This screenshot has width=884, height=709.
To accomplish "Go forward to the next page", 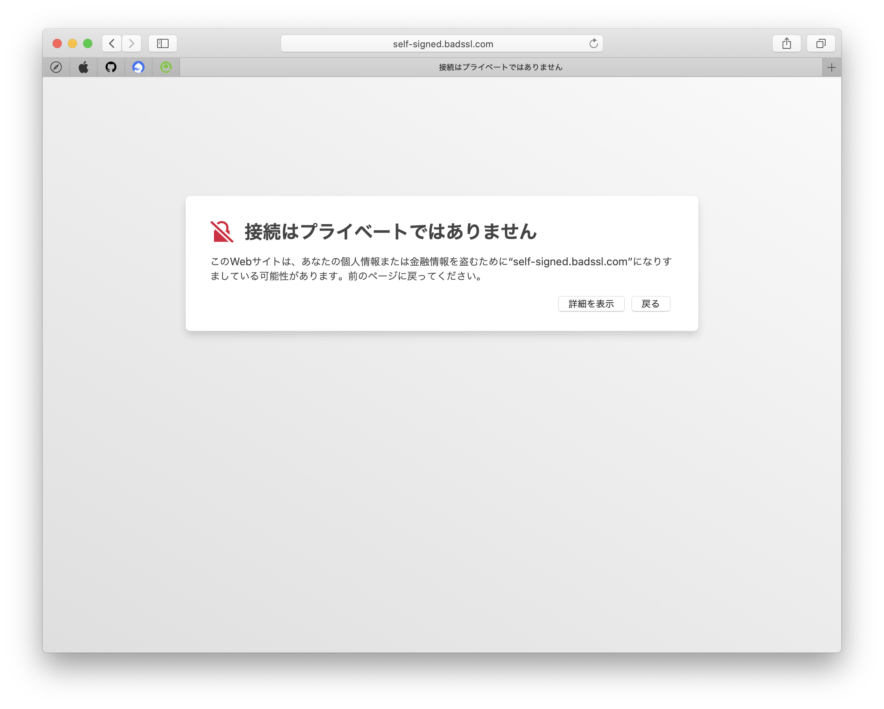I will [x=131, y=43].
